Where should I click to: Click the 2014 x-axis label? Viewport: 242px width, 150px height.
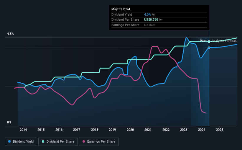point(23,130)
